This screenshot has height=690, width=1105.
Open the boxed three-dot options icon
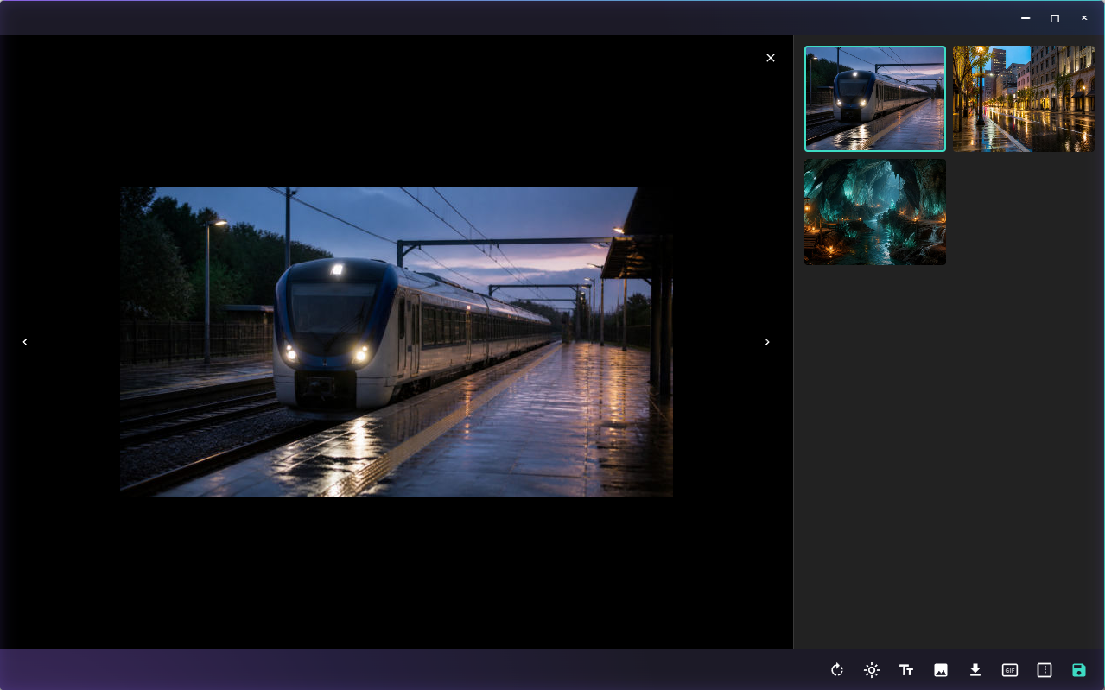[x=1045, y=670]
